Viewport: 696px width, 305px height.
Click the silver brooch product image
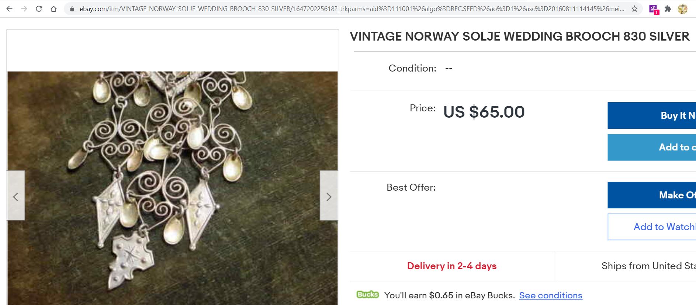coord(172,188)
